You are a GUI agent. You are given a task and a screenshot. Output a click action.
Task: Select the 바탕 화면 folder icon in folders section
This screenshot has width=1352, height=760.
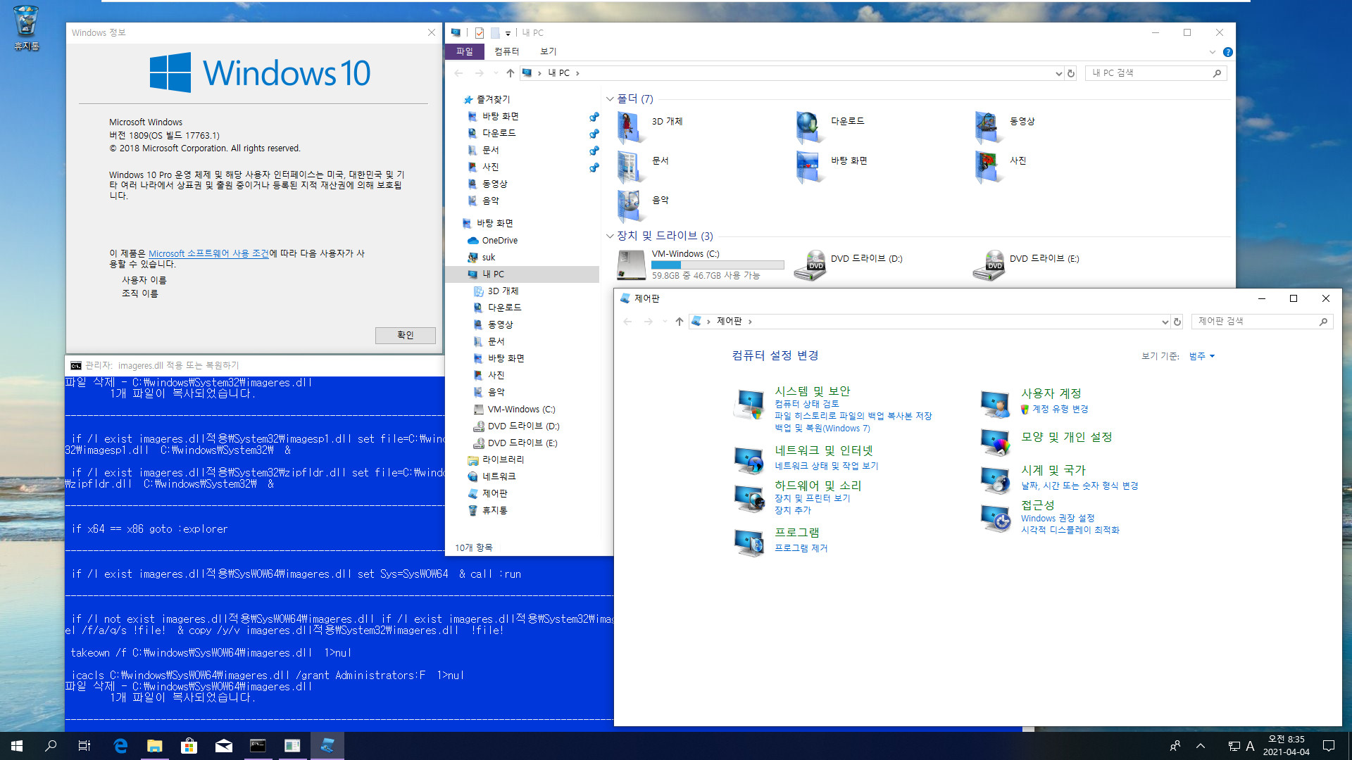click(x=810, y=167)
